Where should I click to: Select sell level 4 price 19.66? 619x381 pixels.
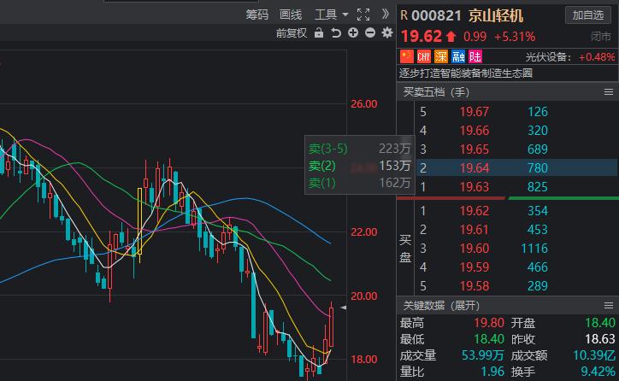(x=475, y=131)
